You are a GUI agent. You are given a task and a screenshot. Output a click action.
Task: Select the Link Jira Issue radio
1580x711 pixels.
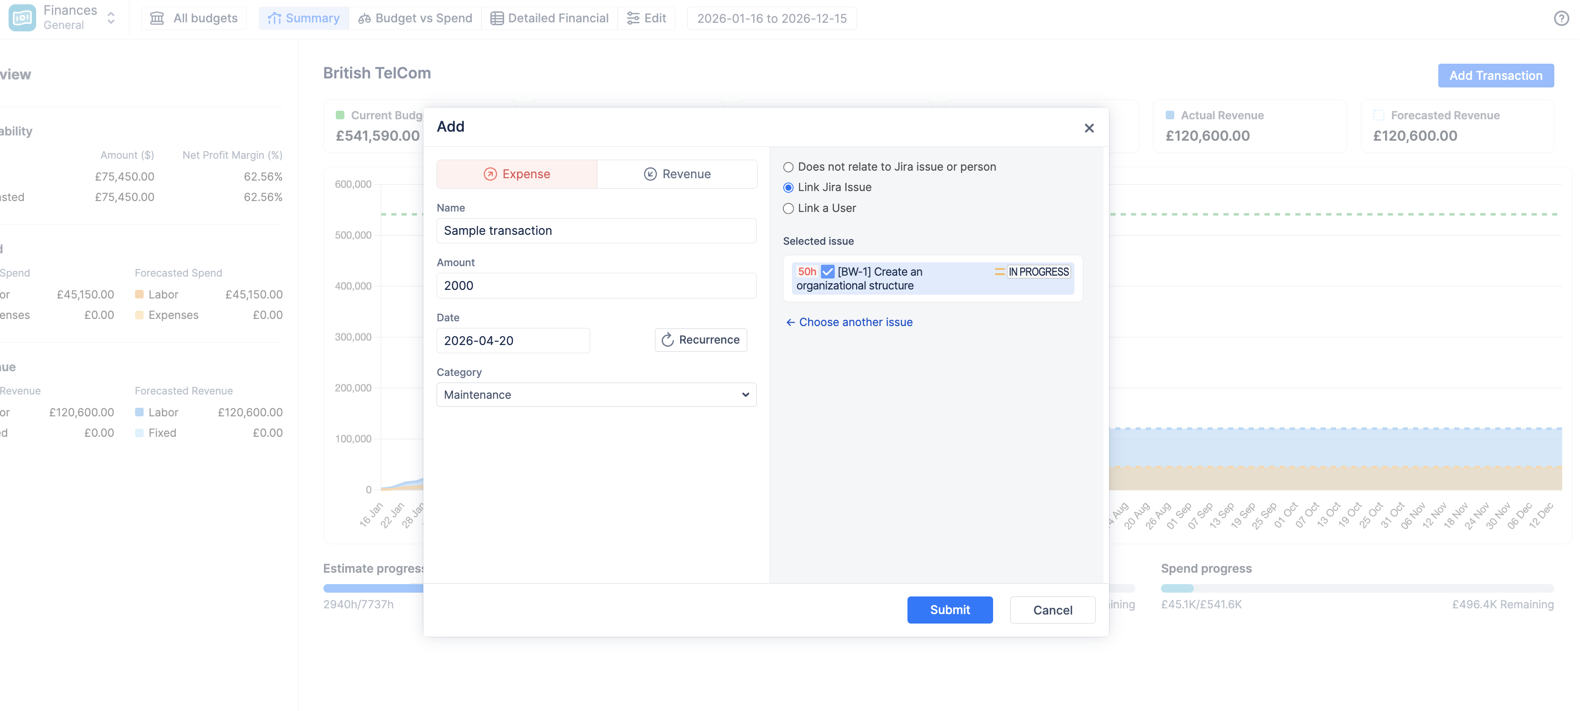click(x=788, y=188)
